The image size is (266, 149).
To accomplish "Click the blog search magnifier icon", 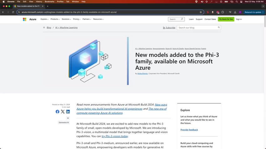I will coord(219,27).
